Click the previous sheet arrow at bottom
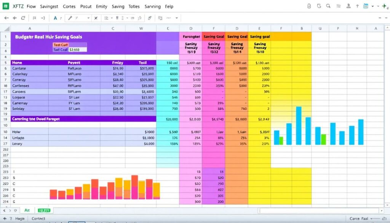This screenshot has width=390, height=223. [x=4, y=210]
